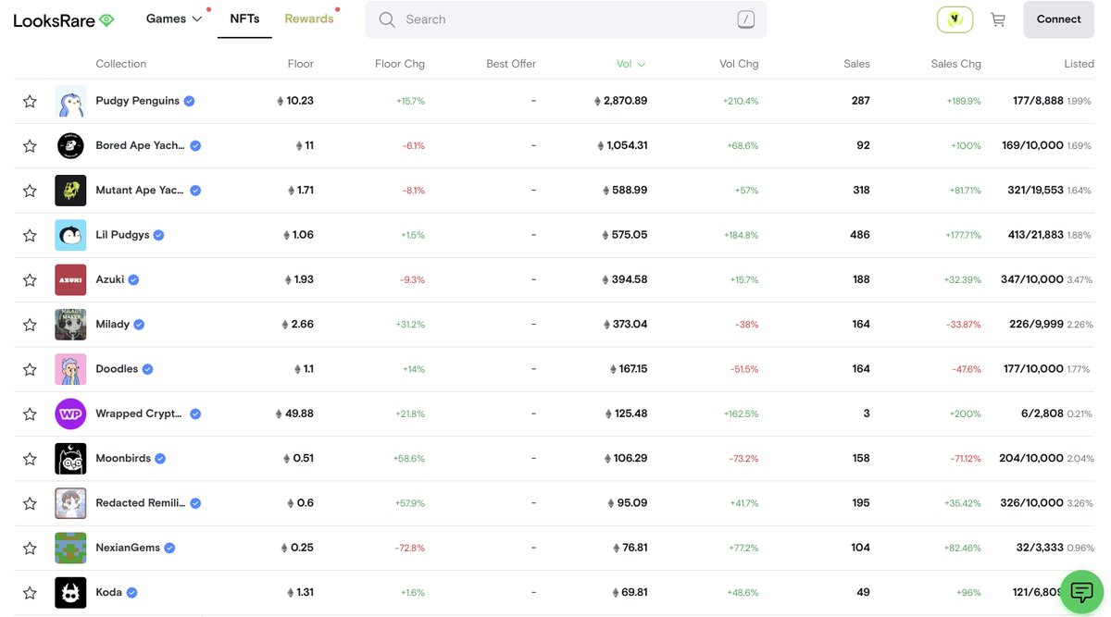
Task: Click Redacted Remilio volume 95.09
Action: [627, 503]
